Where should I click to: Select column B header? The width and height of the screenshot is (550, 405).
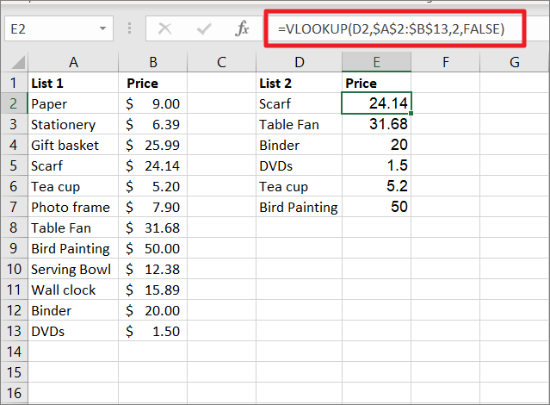point(153,62)
